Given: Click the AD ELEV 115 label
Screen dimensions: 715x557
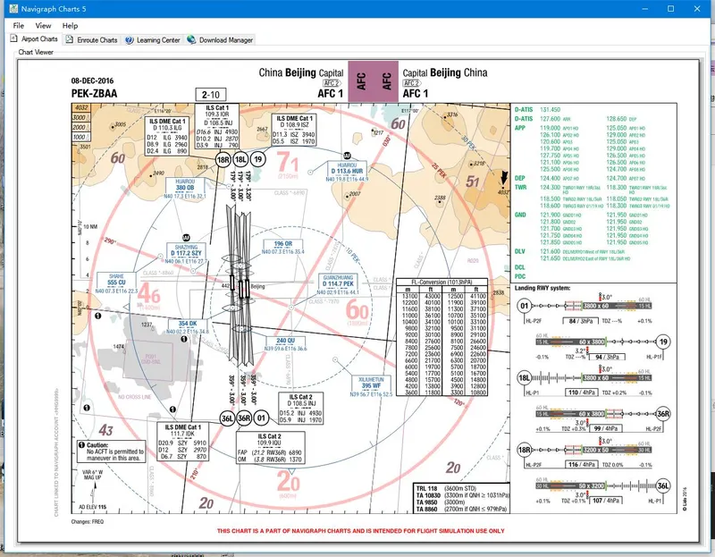Looking at the screenshot, I should click(93, 507).
